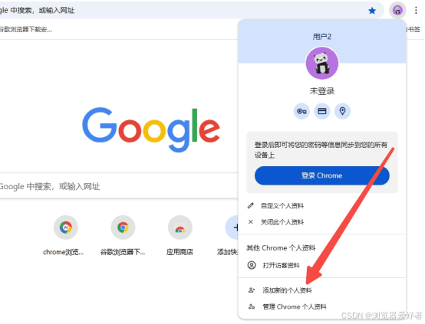Choose 管理 Chrome 个人资料 option
Viewport: 425px width, 324px height.
[x=322, y=306]
